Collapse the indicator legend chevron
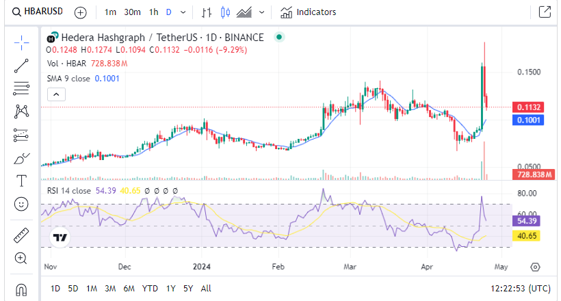Viewport: 561px width, 301px height. point(56,94)
